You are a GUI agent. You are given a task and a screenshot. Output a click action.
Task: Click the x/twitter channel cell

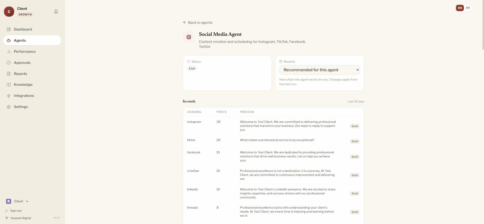pyautogui.click(x=193, y=171)
